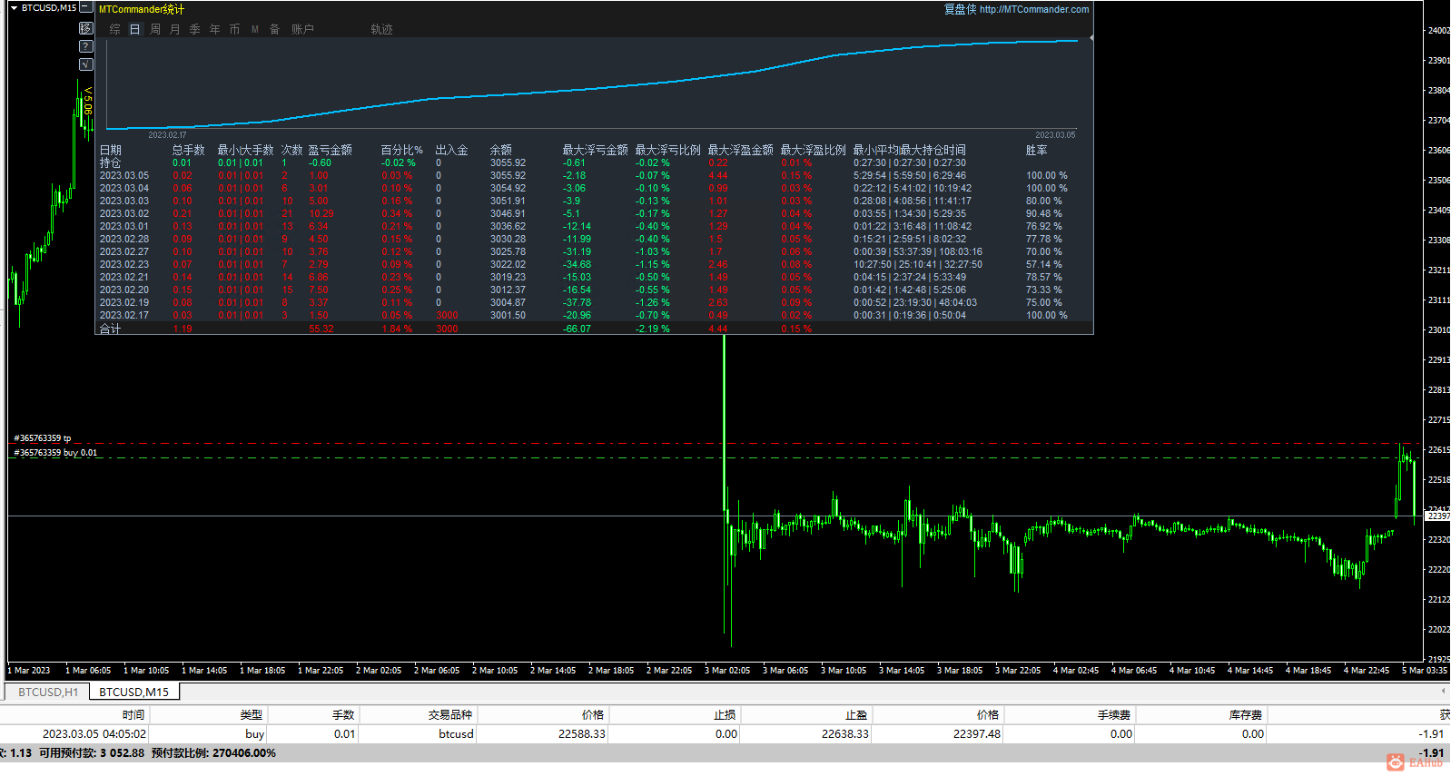The height and width of the screenshot is (776, 1451).
Task: Sort by 日期 date column header
Action: [x=110, y=150]
